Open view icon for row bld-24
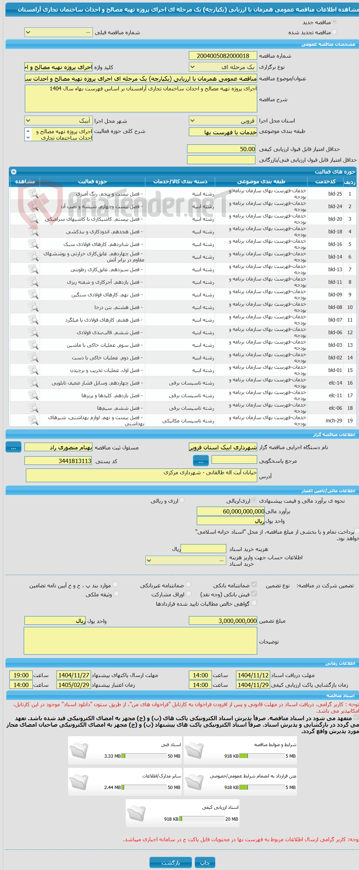This screenshot has width=359, height=870. [x=33, y=206]
